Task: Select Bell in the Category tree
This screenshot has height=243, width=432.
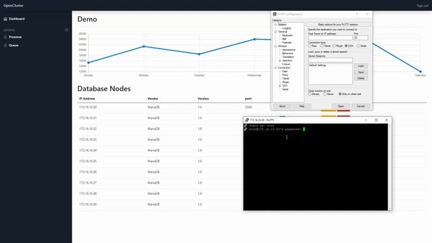Action: (284, 39)
